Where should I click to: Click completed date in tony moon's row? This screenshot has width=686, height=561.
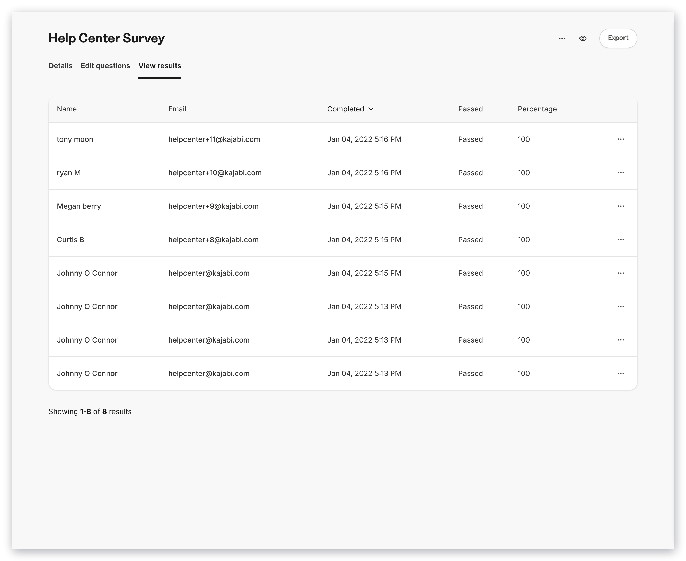pyautogui.click(x=364, y=139)
